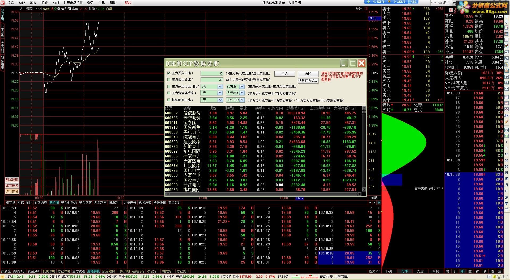Switch to the 技术分析 vertical tab
This screenshot has width=510, height=280.
pyautogui.click(x=2, y=31)
